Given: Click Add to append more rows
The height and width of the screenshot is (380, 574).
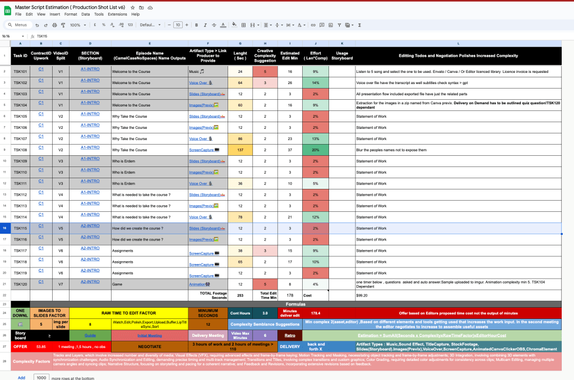Looking at the screenshot, I should 22,377.
